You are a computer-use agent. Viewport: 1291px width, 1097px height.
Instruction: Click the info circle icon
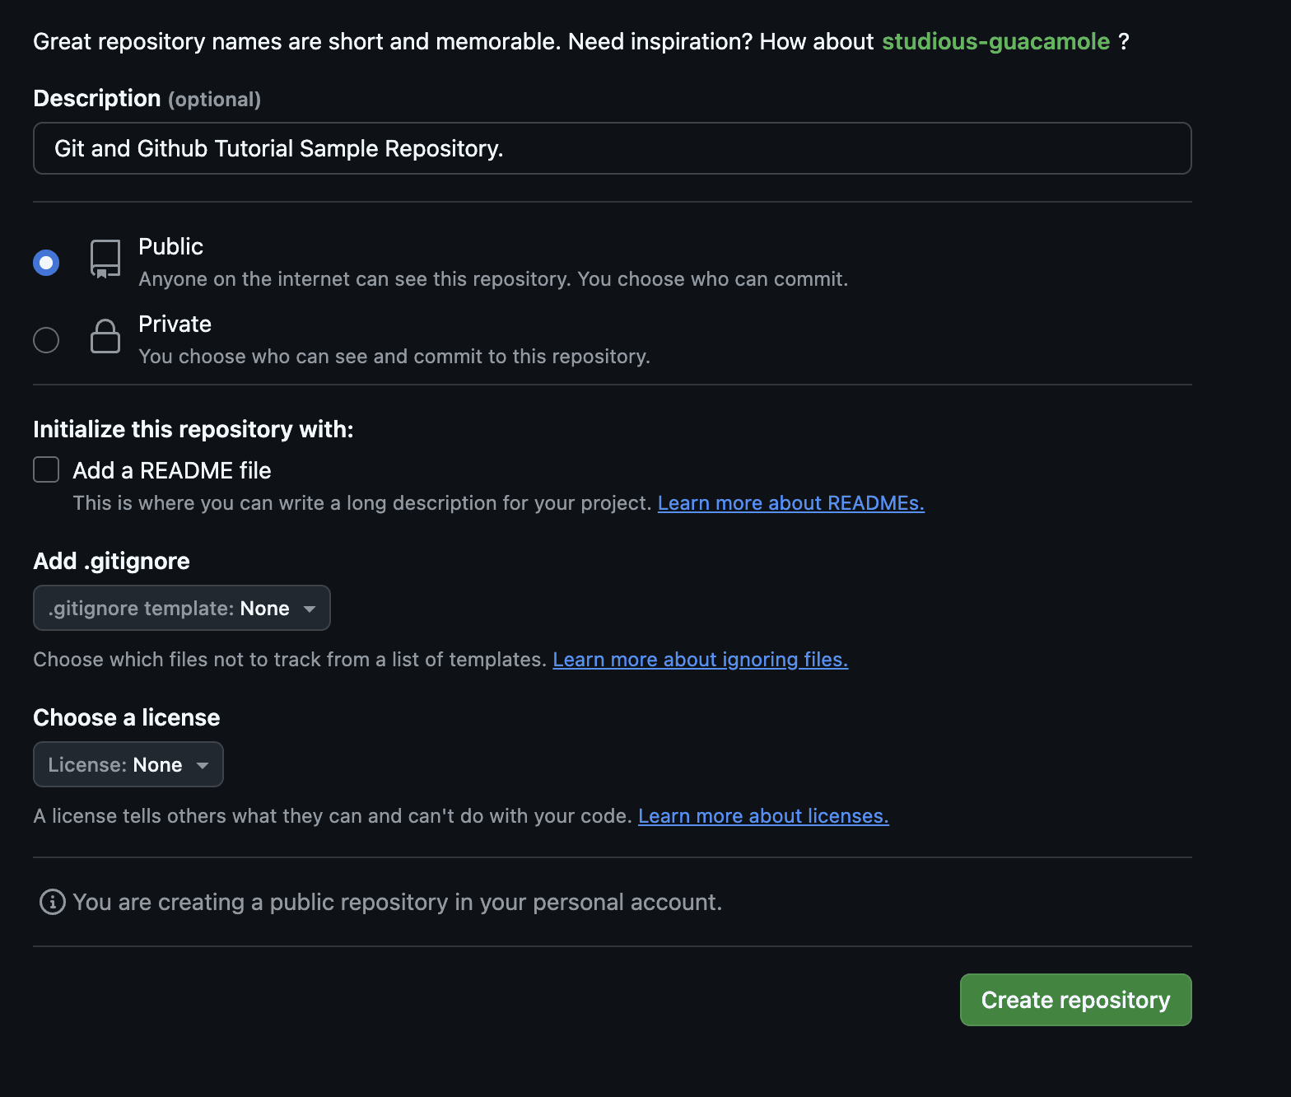pos(53,902)
